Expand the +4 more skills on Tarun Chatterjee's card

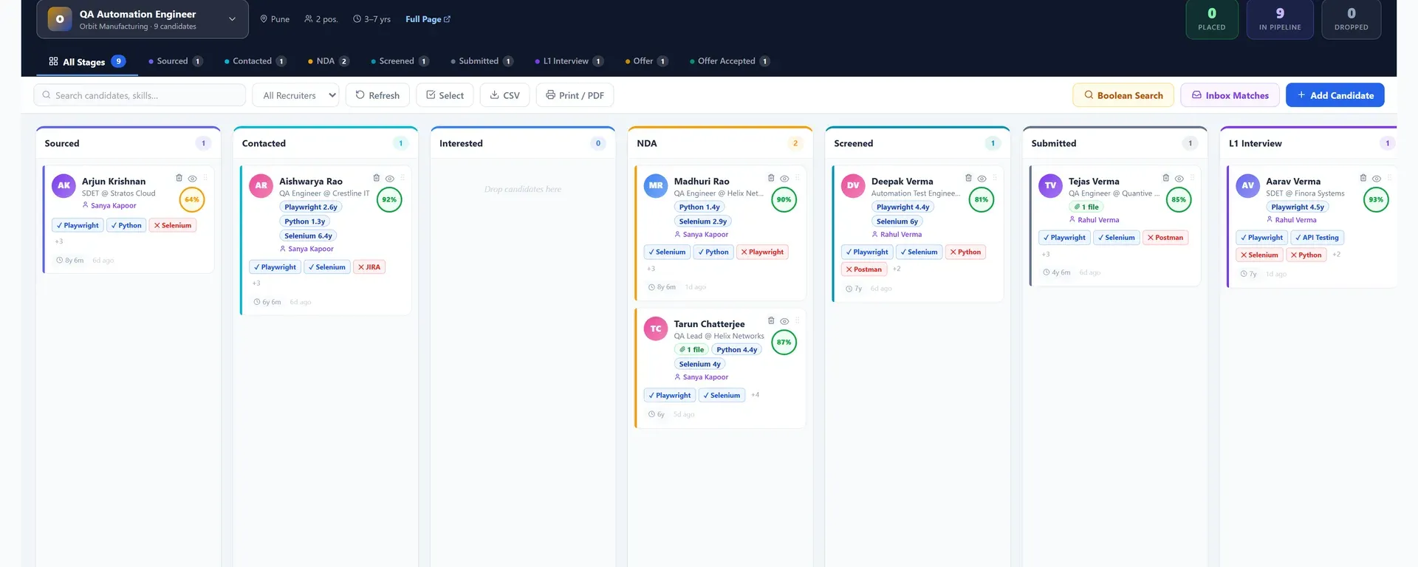pyautogui.click(x=755, y=395)
